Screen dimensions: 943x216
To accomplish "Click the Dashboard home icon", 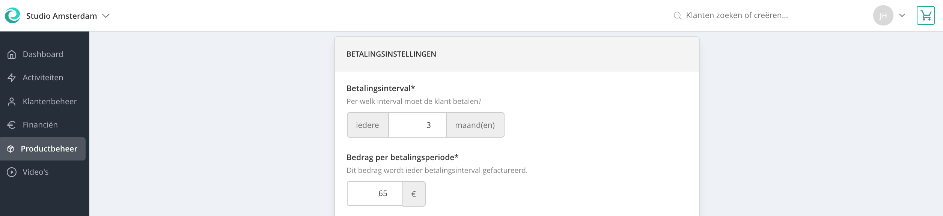I will (12, 54).
